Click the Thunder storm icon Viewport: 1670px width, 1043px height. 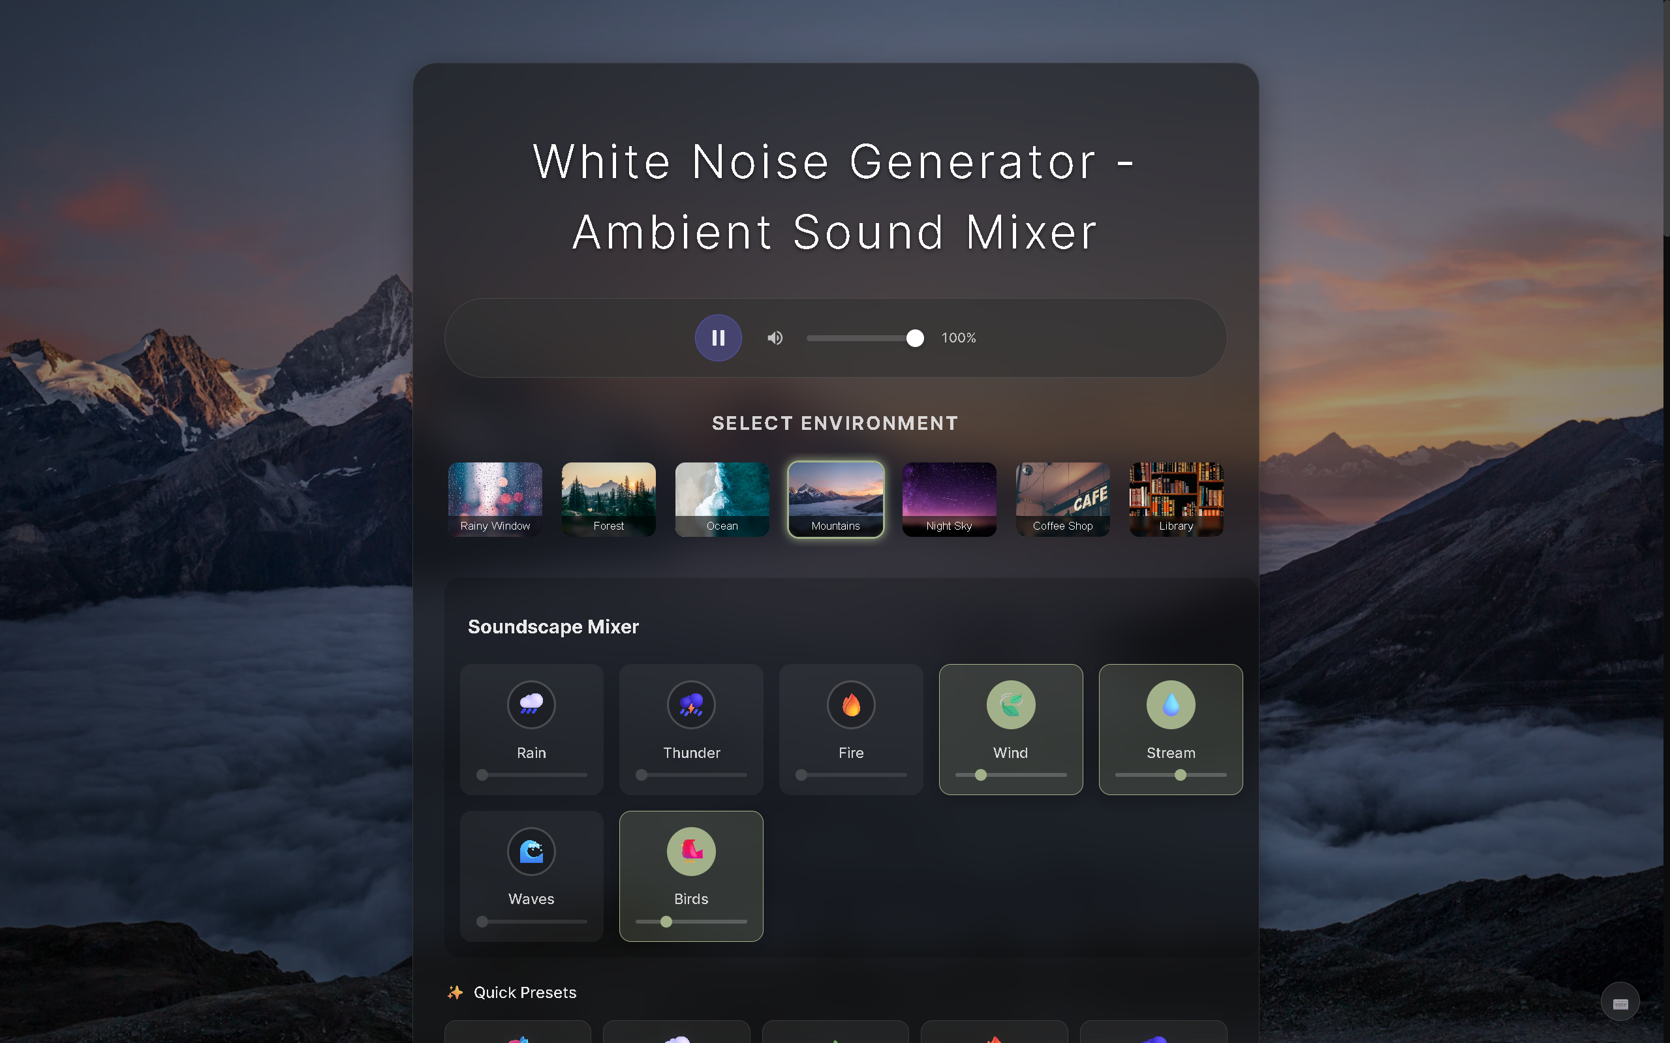(690, 704)
